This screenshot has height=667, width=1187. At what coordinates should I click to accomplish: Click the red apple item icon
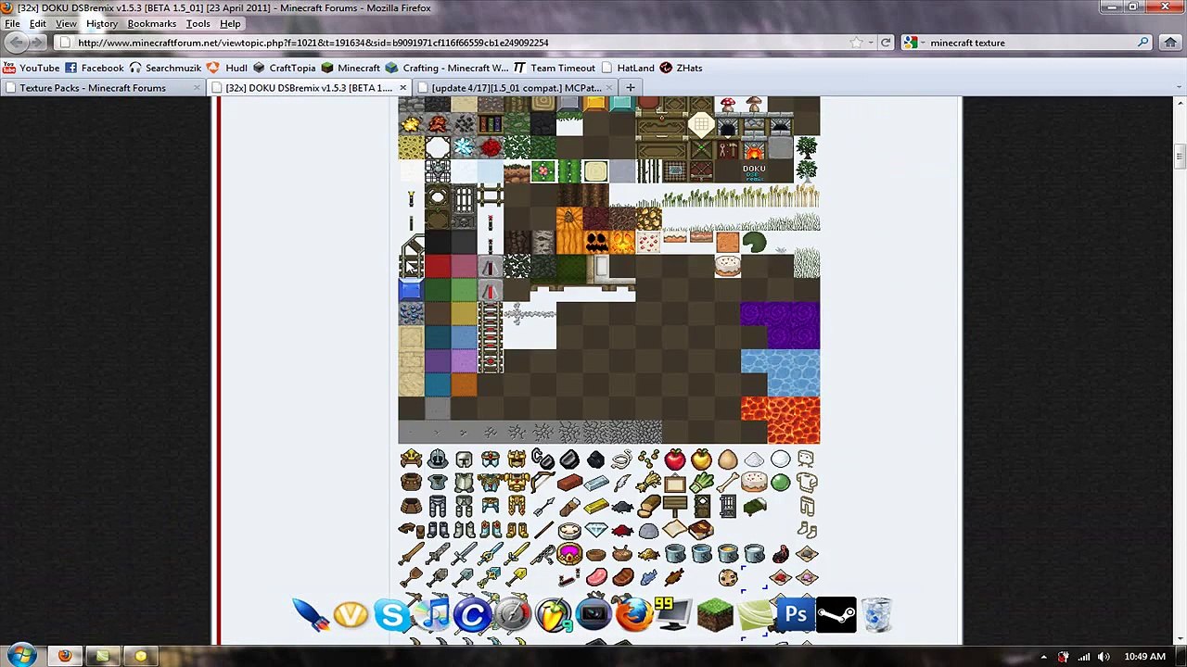click(x=674, y=459)
